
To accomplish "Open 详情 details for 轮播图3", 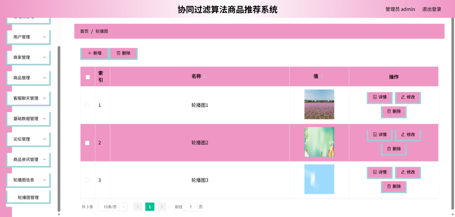I will 380,172.
